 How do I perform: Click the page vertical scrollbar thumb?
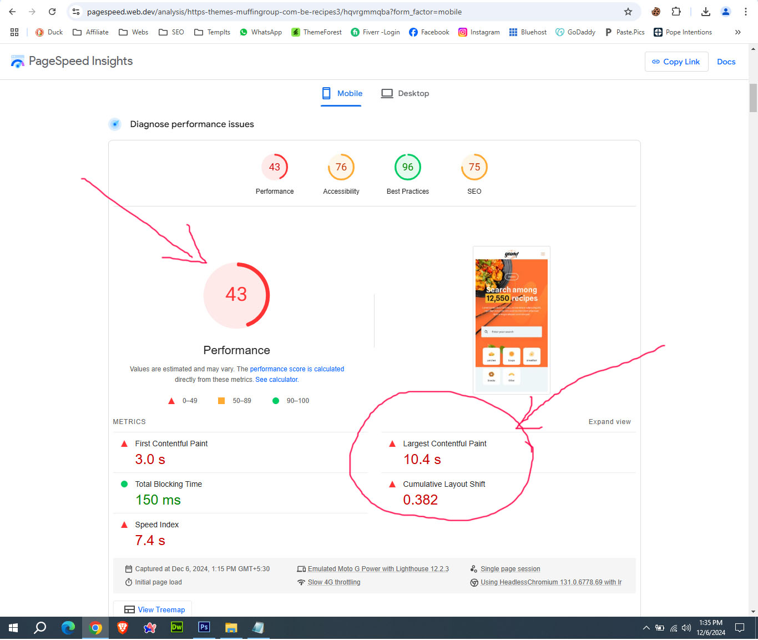pyautogui.click(x=753, y=98)
